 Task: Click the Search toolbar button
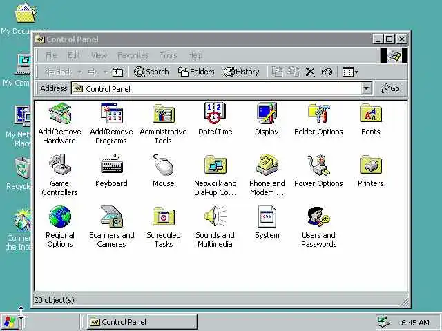(x=151, y=72)
